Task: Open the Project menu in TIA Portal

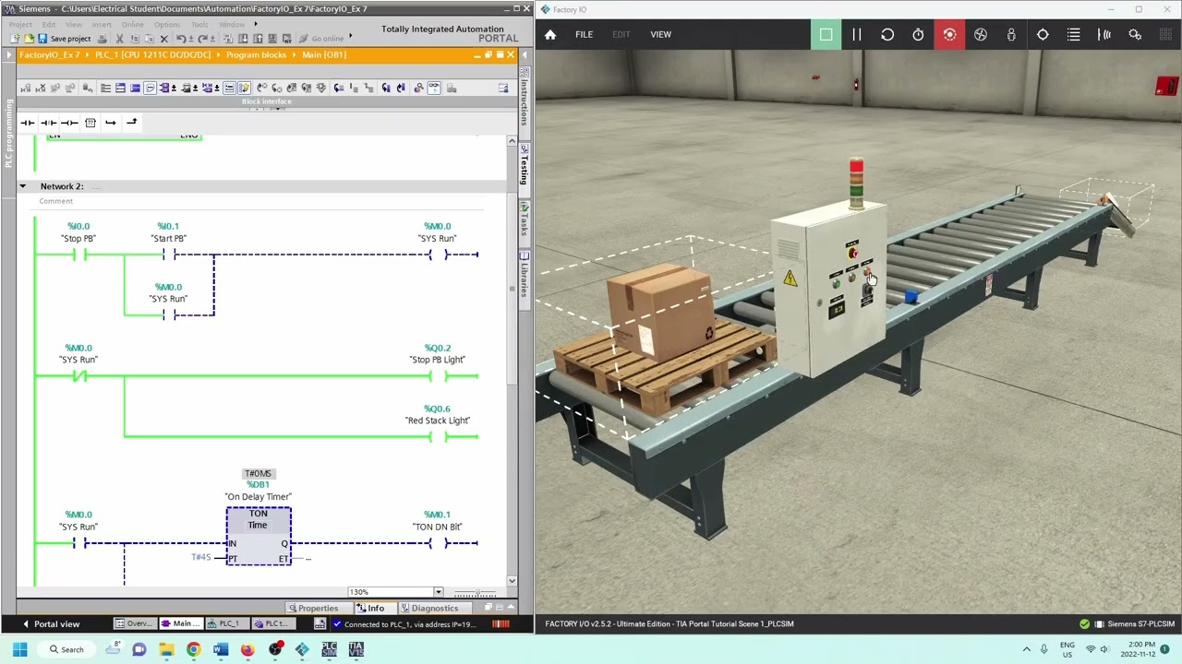Action: [20, 25]
